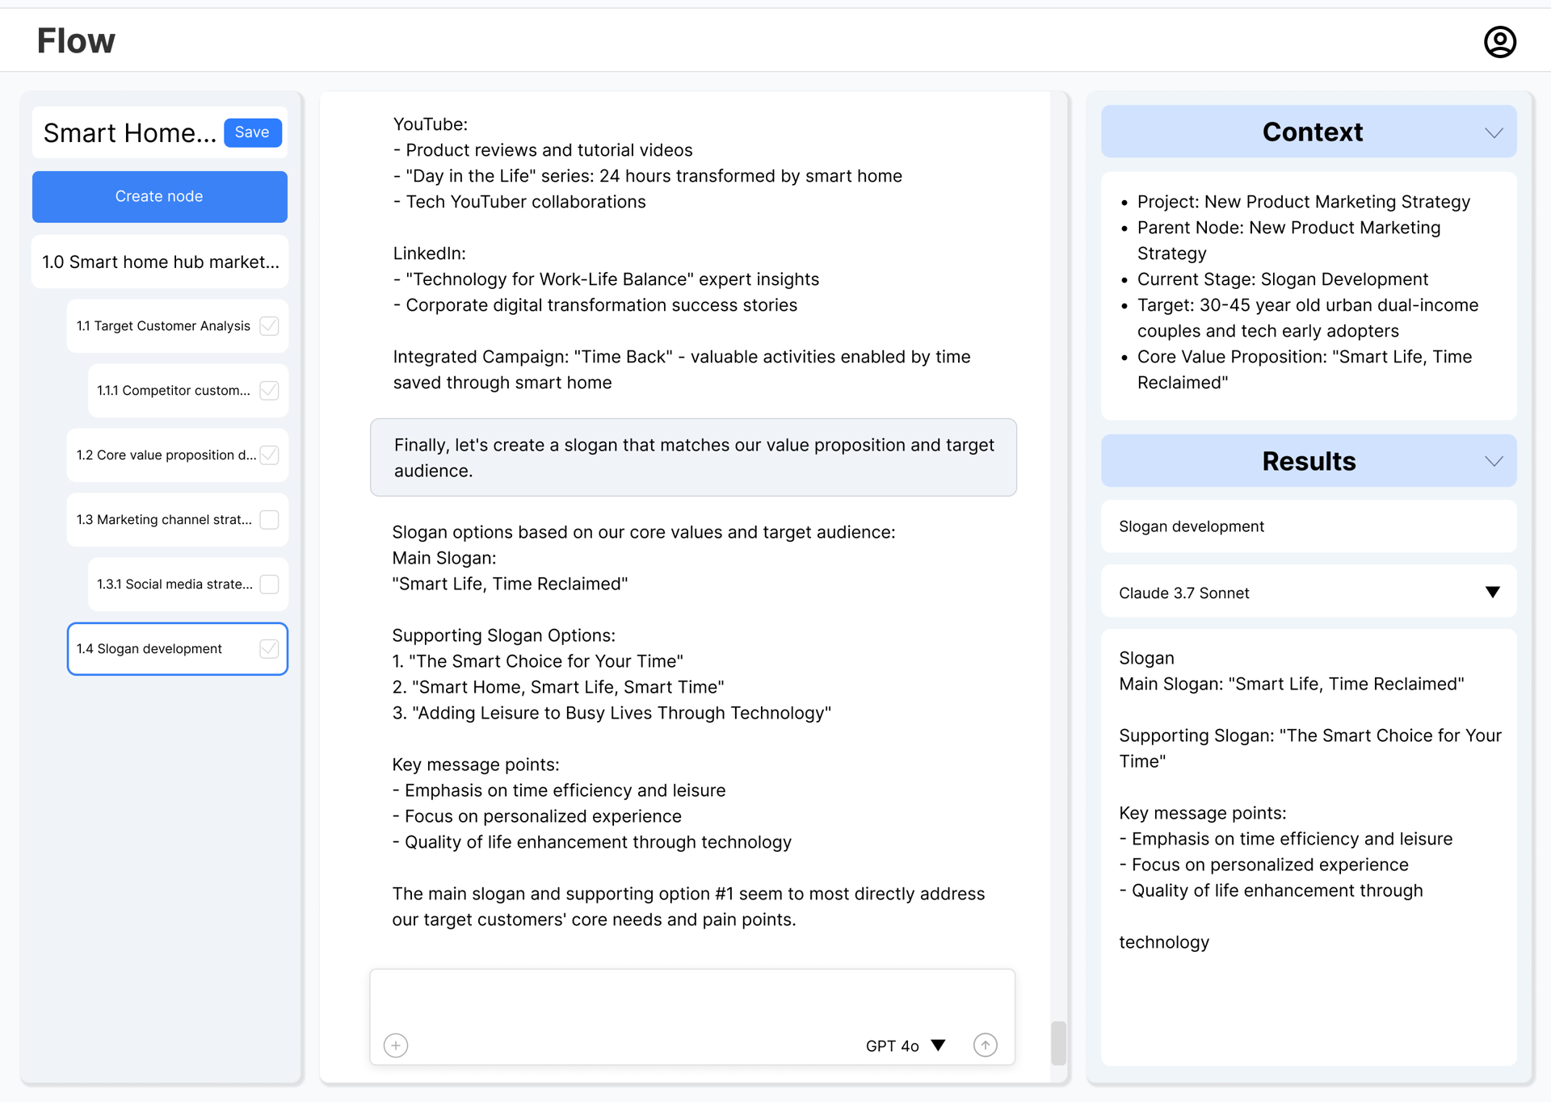This screenshot has width=1551, height=1102.
Task: Click the chat panel vertical scrollbar thumb
Action: click(x=1058, y=1043)
